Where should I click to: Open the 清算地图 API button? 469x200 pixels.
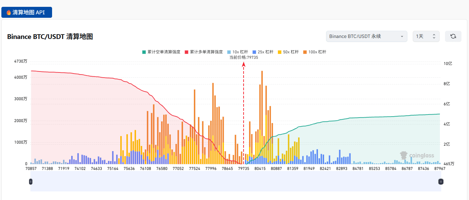tap(27, 12)
